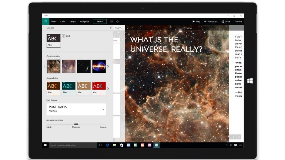Viewport: 285px width, 160px height.
Task: Show more color palettes
Action: [x=108, y=89]
